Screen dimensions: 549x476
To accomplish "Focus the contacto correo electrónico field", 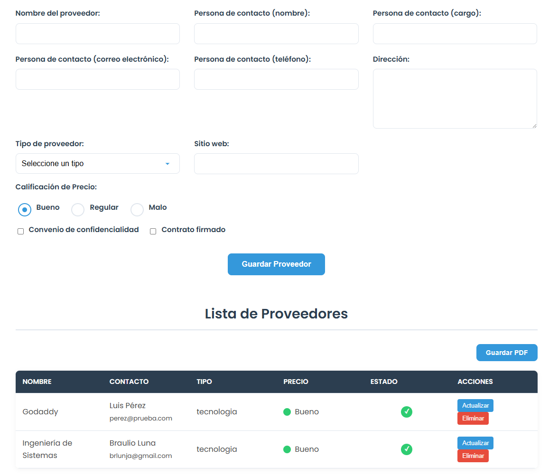I will (98, 79).
